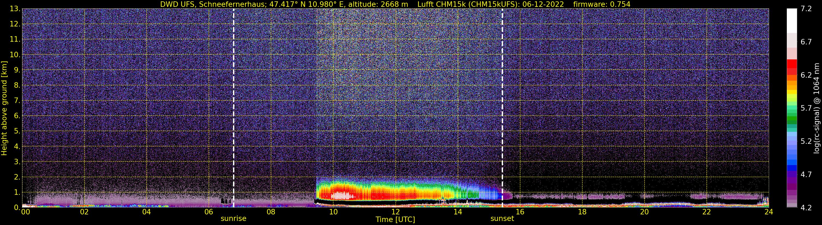Click the height axis tick label 3
822x225 pixels.
click(x=17, y=162)
